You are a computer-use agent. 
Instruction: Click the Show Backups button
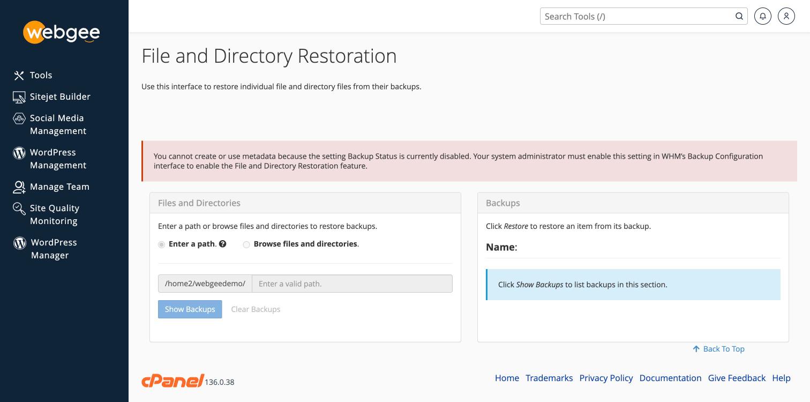pos(190,309)
